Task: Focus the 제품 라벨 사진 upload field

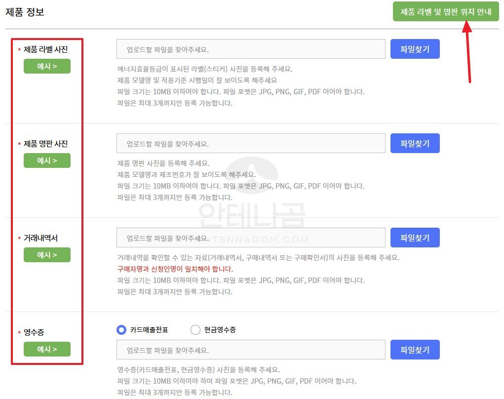Action: pyautogui.click(x=251, y=49)
